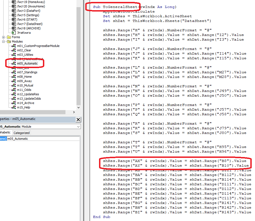Select the Лист8 (ARCHIVE) sheet icon

point(13,28)
